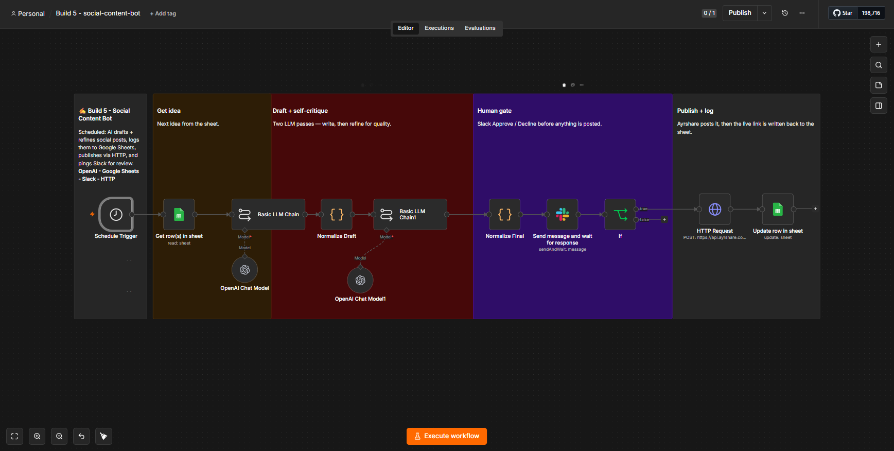The height and width of the screenshot is (451, 894).
Task: Open the OpenAI Chat Model1 node
Action: point(360,280)
